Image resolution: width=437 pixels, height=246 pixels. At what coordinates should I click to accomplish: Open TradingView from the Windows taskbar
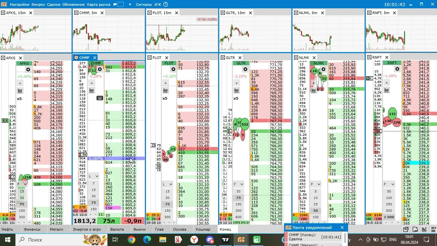coord(225,240)
